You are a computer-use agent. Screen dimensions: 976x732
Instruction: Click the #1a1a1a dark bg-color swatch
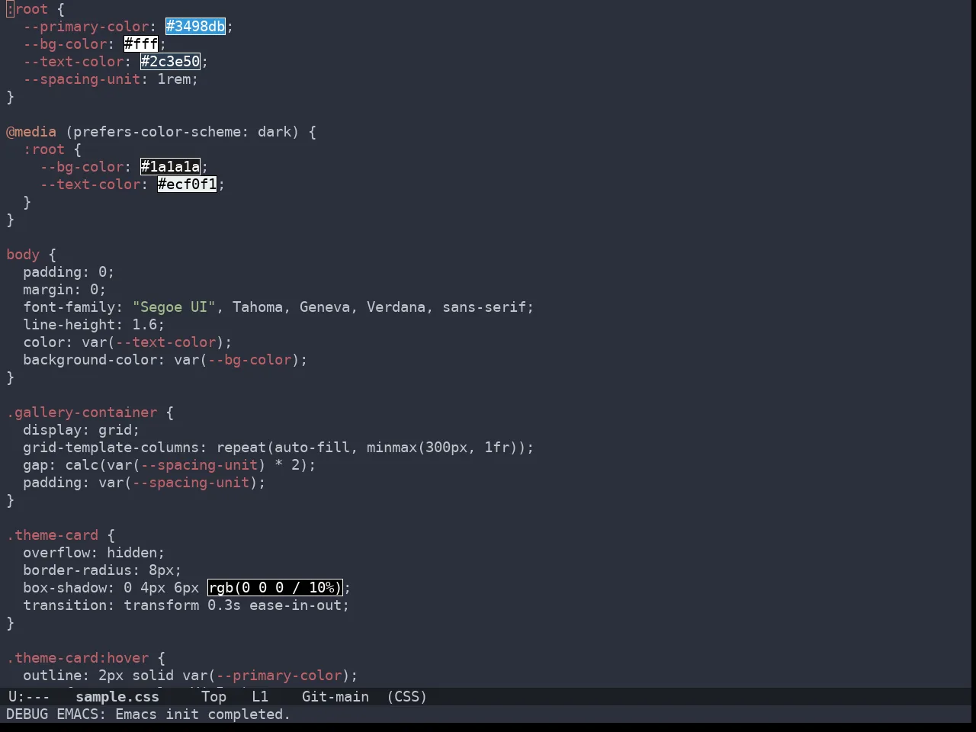click(170, 167)
